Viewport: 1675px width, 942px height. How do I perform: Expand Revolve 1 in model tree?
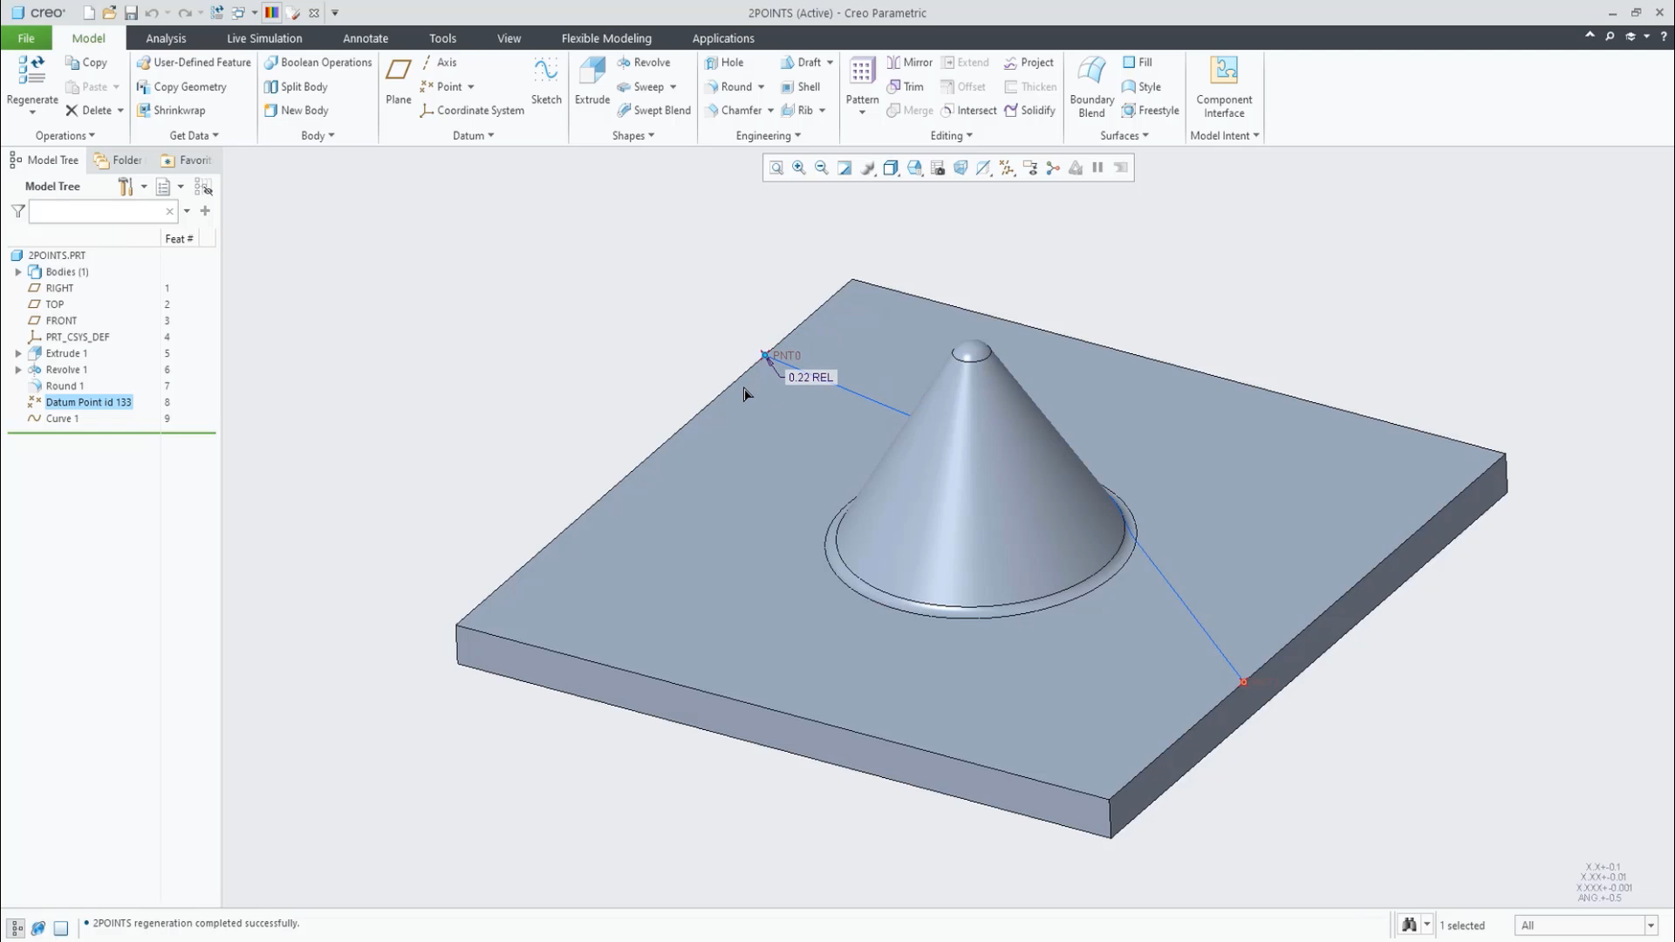point(18,370)
